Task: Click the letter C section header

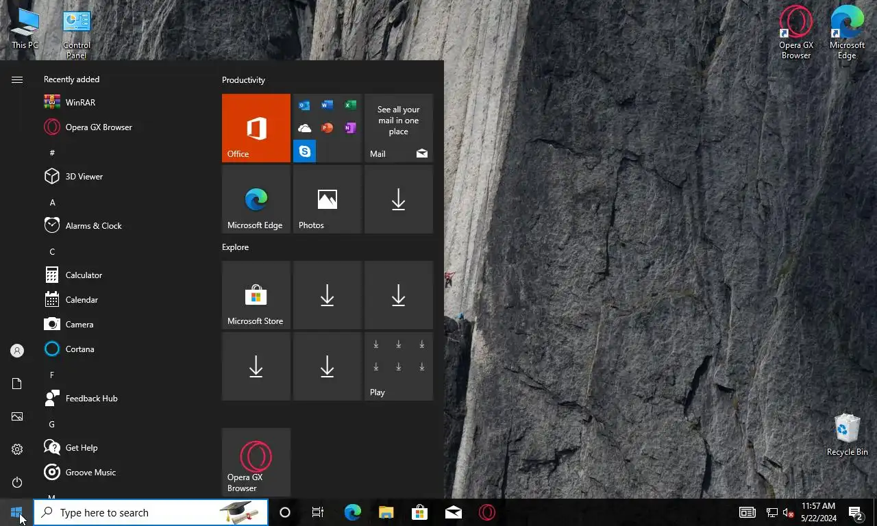Action: coord(52,252)
